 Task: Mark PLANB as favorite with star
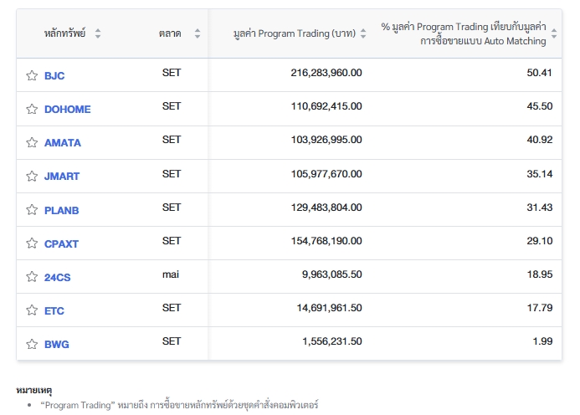tap(32, 210)
